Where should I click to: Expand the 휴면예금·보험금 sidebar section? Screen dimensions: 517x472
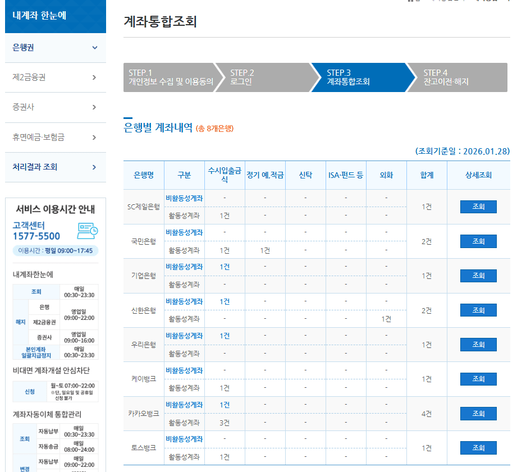55,137
